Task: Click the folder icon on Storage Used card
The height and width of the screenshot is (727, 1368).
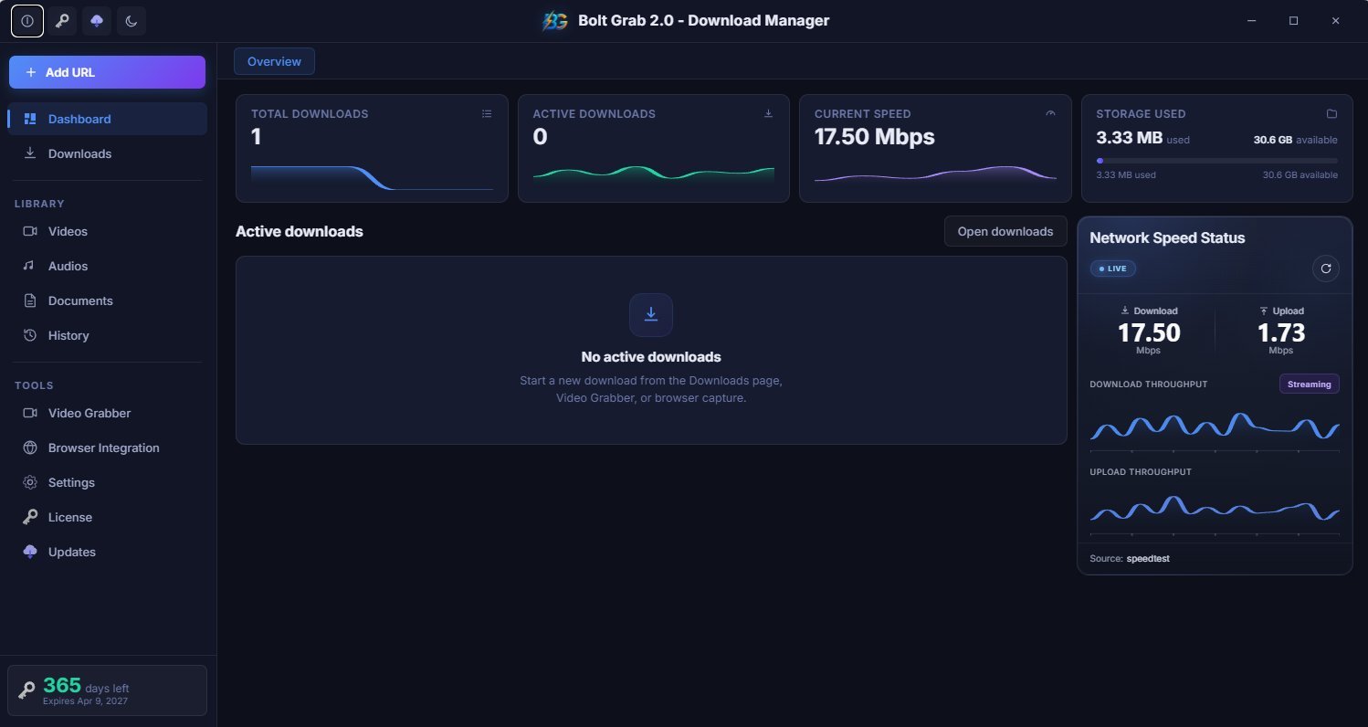Action: [x=1331, y=113]
